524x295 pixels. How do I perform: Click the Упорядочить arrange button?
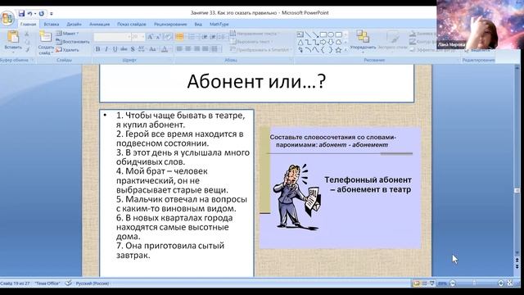coord(363,40)
